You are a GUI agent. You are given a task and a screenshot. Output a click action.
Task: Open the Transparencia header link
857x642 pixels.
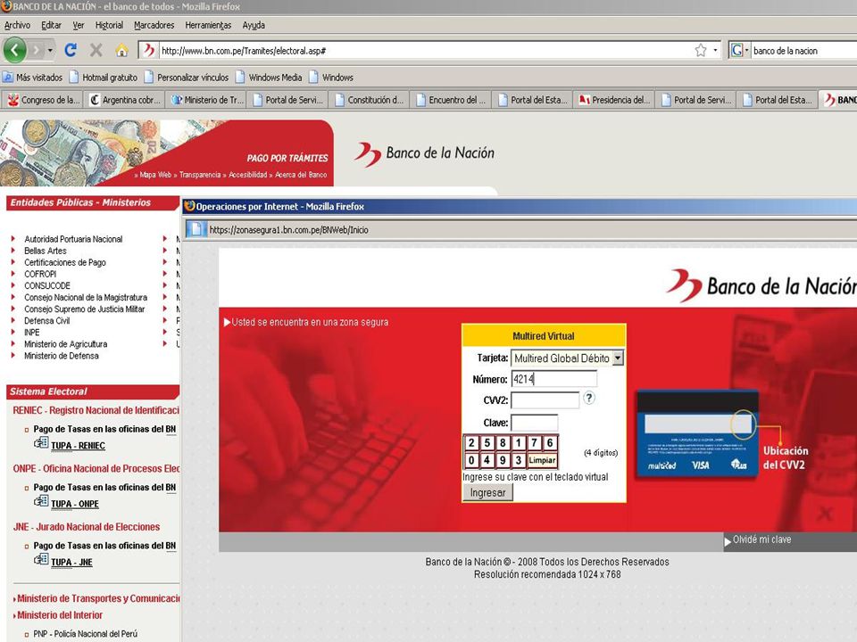click(x=200, y=175)
